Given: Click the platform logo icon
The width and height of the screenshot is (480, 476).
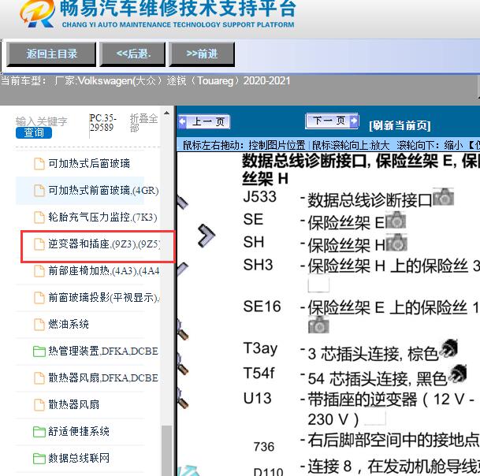Looking at the screenshot, I should [37, 13].
